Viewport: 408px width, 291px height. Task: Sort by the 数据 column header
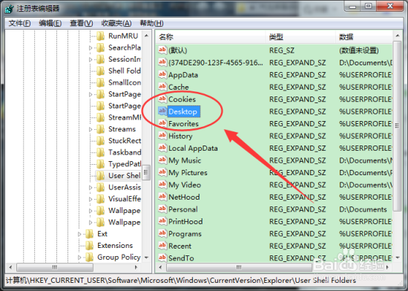(x=364, y=37)
